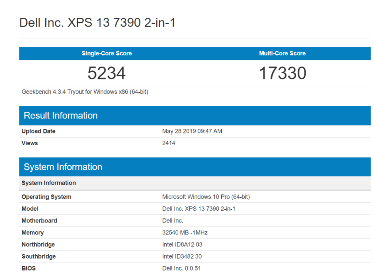The image size is (374, 279).
Task: Click the Northbridge value Intel ID8A12 03
Action: pos(182,245)
